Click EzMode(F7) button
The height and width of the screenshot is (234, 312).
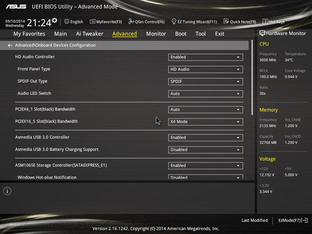[293, 220]
